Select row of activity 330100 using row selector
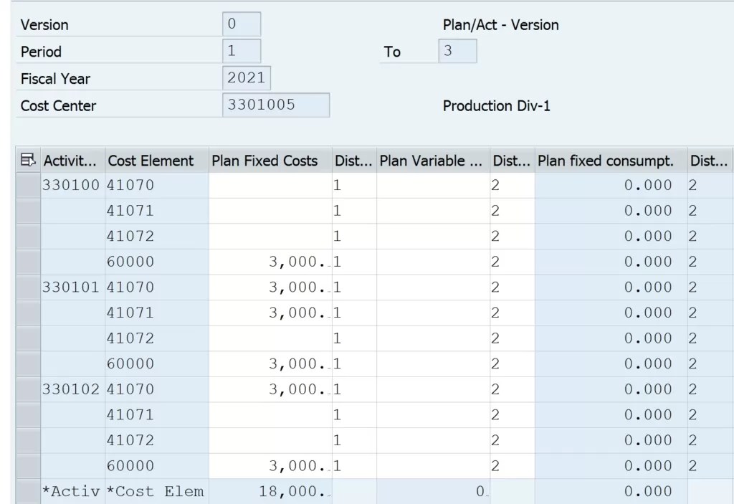This screenshot has height=504, width=734. (29, 186)
